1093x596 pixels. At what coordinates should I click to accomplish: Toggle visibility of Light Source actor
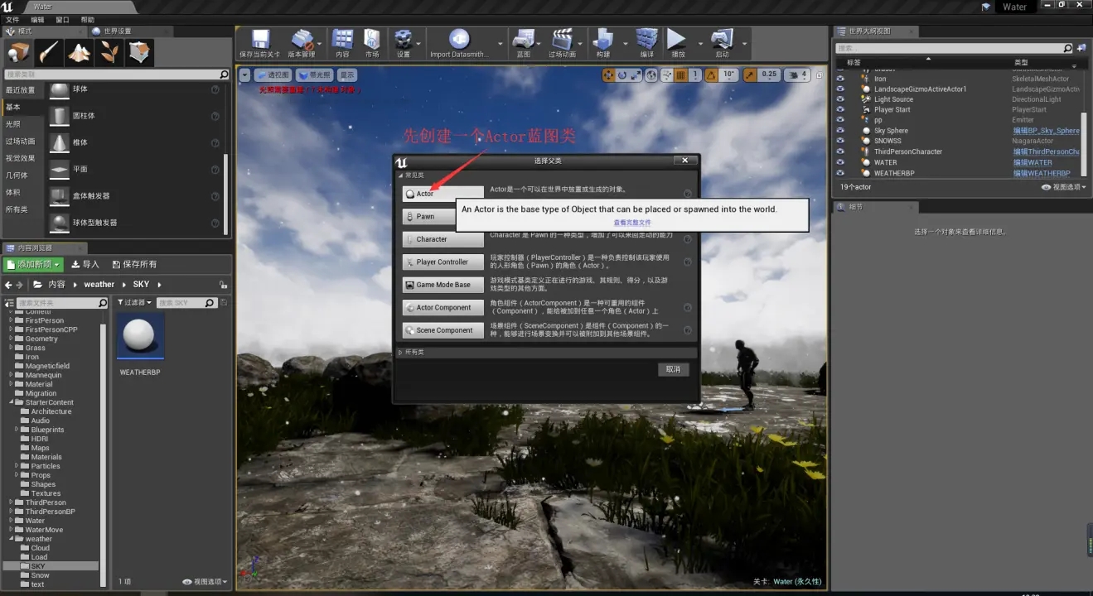click(840, 99)
